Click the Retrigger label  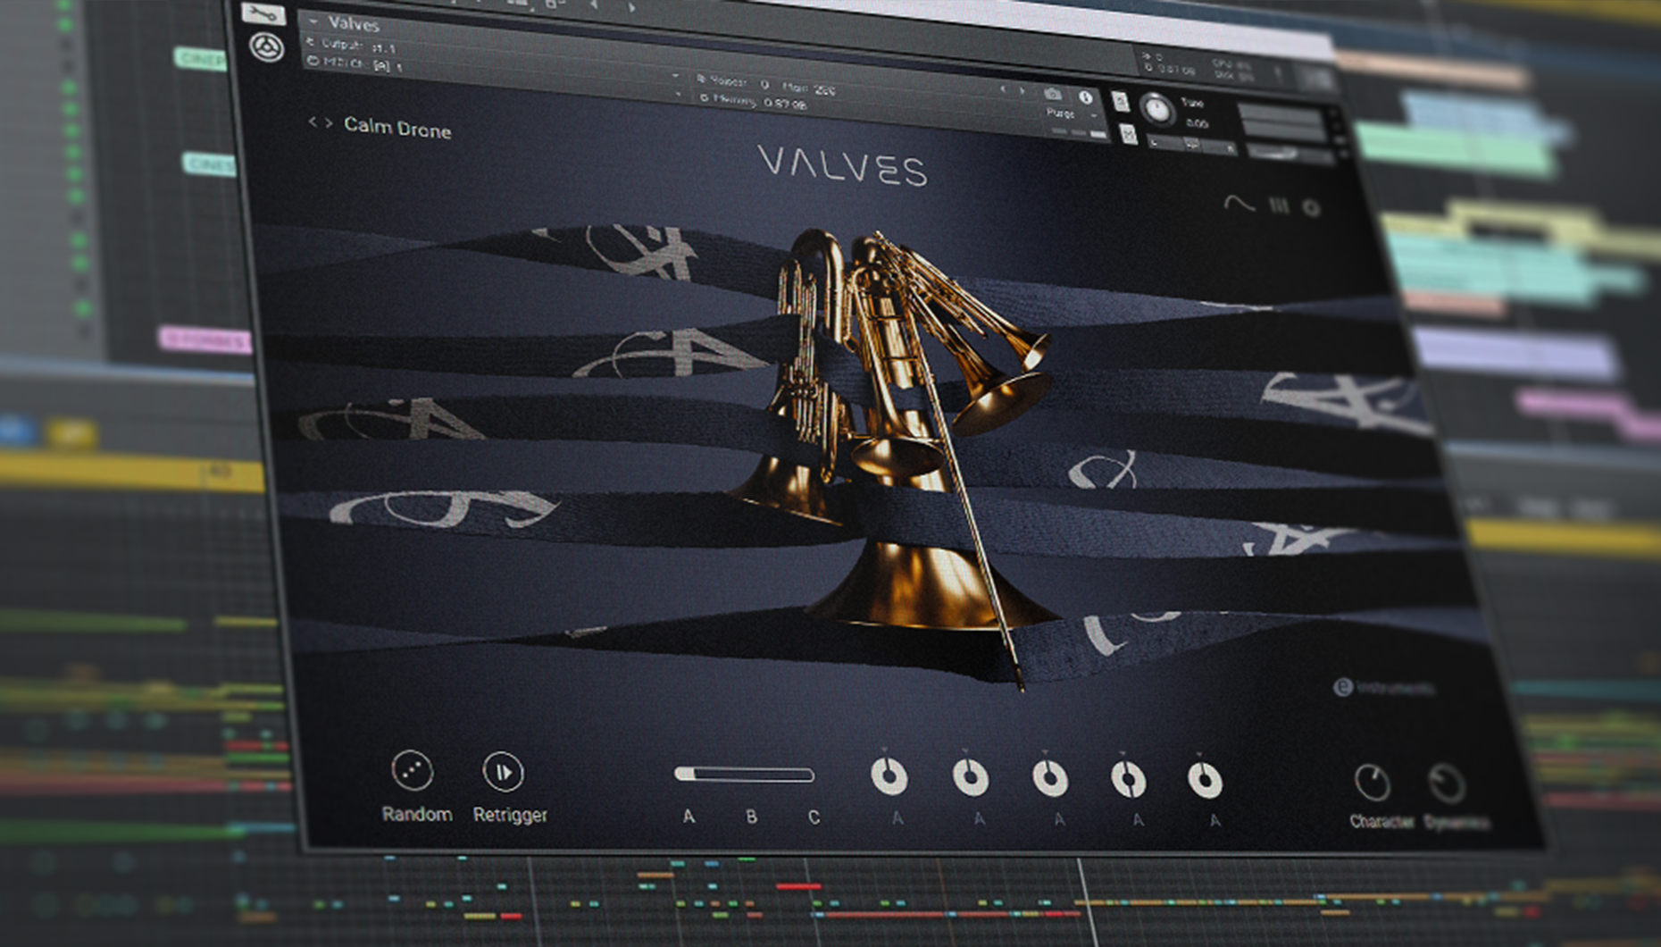click(x=510, y=815)
